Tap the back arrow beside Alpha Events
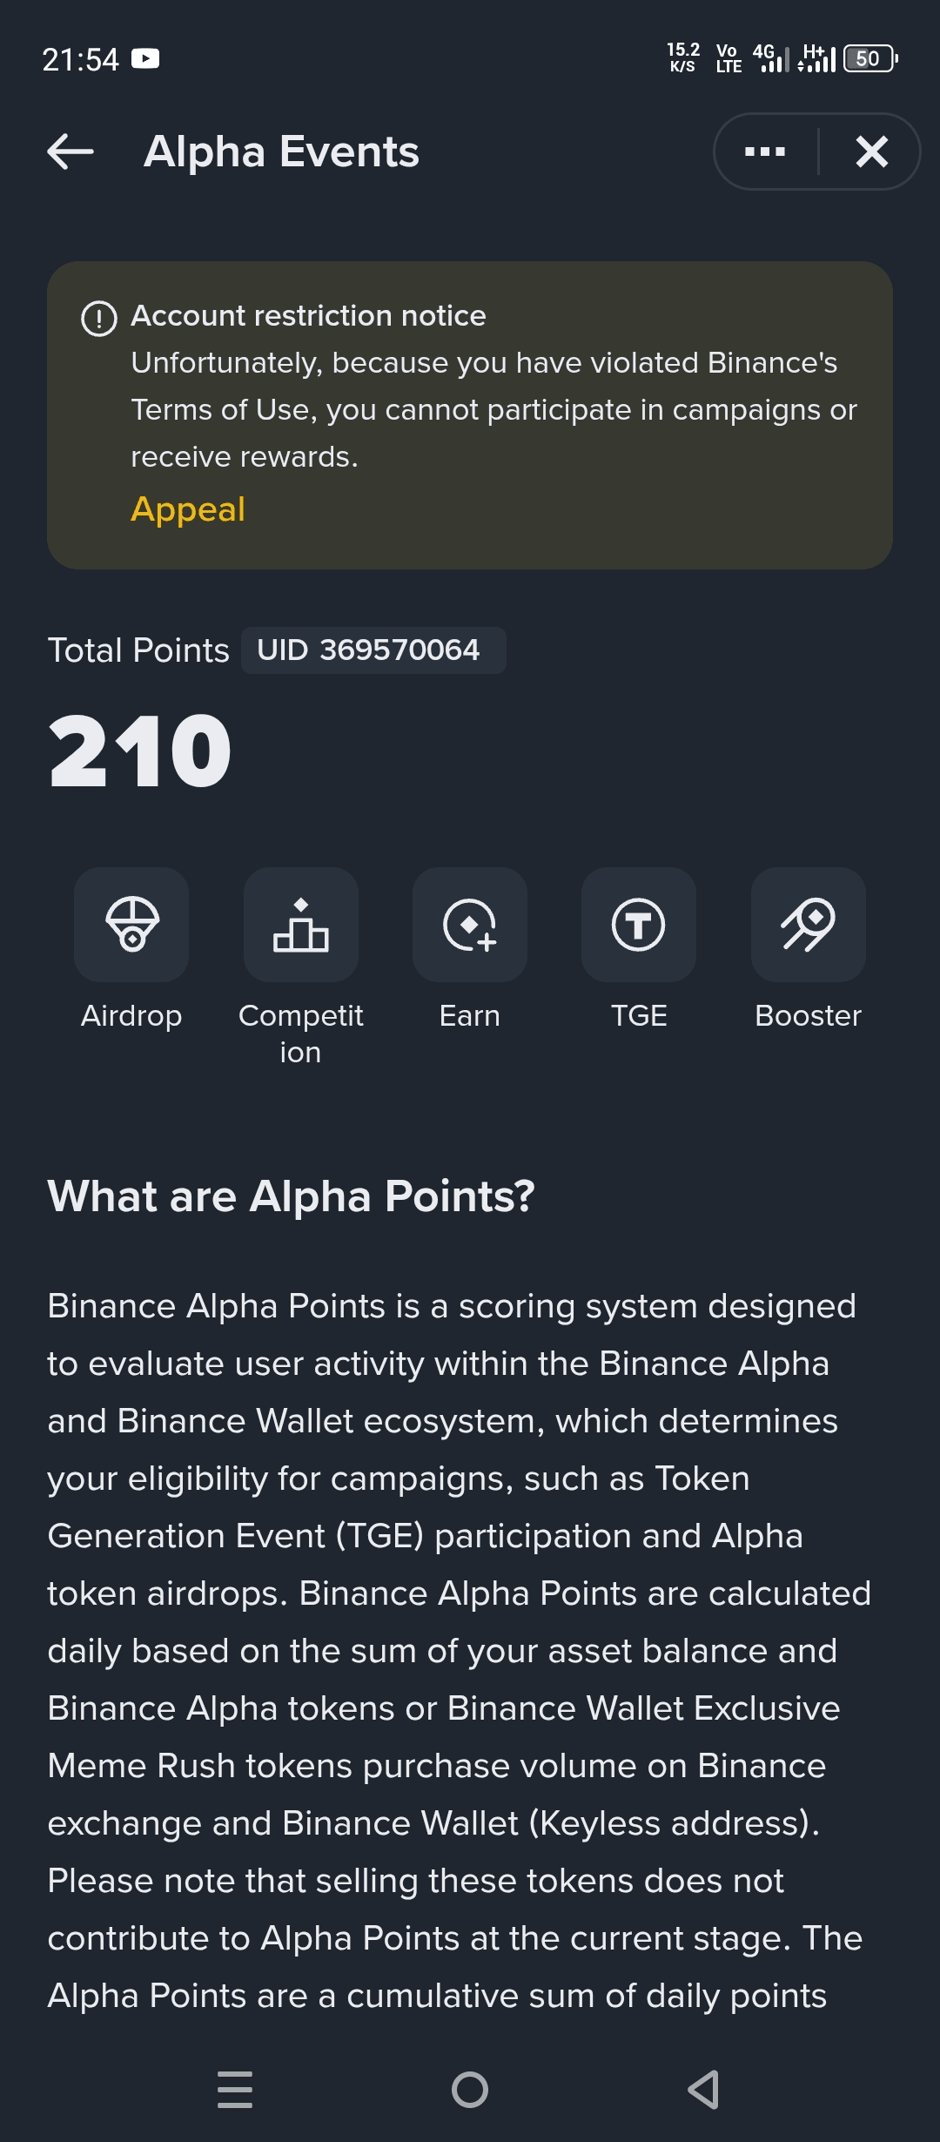The image size is (940, 2142). (x=70, y=152)
